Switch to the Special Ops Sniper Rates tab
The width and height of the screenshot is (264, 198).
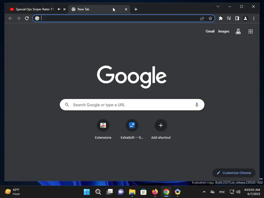click(x=35, y=9)
